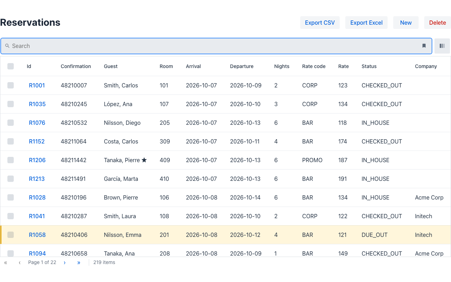Image resolution: width=451 pixels, height=282 pixels.
Task: Click Acme Corp in Brown, Pierre row
Action: coord(429,197)
